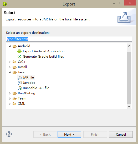Select Generate Gradle build files

[43, 57]
